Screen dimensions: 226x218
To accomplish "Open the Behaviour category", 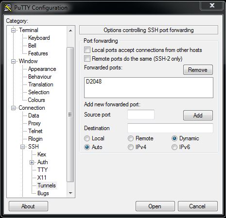I will (40, 77).
